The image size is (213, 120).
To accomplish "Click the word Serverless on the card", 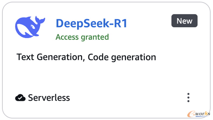I will (x=49, y=98).
